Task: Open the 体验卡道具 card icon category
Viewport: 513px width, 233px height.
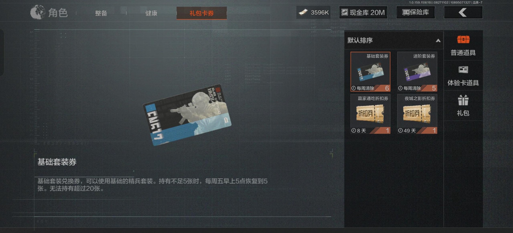Action: pos(463,70)
